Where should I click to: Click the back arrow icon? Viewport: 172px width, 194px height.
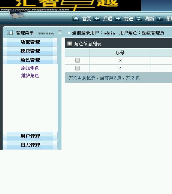tap(97, 19)
